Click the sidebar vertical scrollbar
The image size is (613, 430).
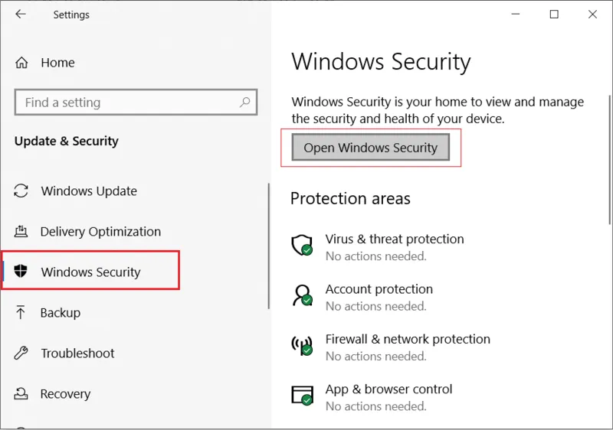269,245
